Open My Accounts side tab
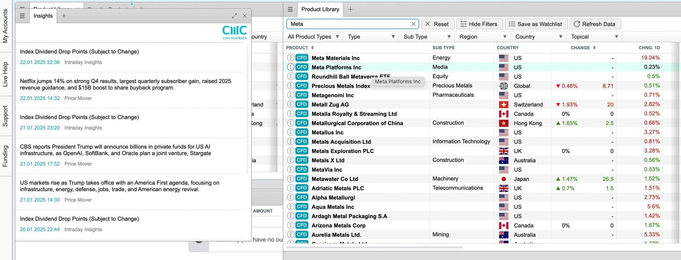Image resolution: width=681 pixels, height=260 pixels. 5,26
